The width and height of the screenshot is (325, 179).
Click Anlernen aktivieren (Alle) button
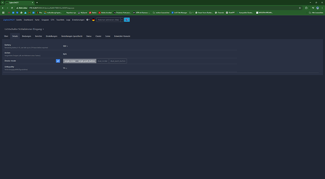[108, 20]
